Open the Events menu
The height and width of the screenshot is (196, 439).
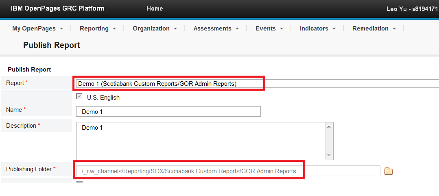[x=265, y=28]
